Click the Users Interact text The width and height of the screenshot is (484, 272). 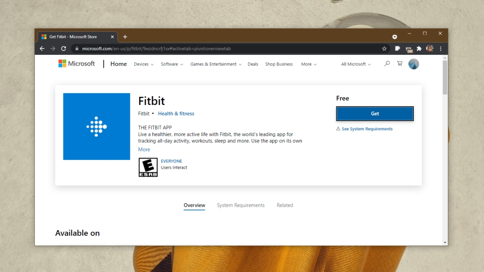174,167
